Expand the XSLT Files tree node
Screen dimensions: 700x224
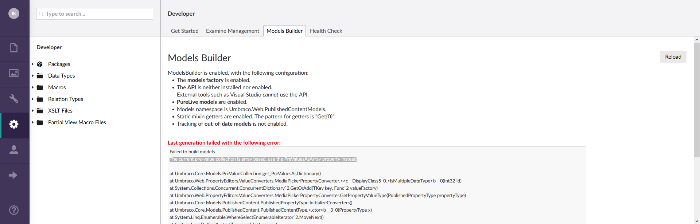click(32, 111)
